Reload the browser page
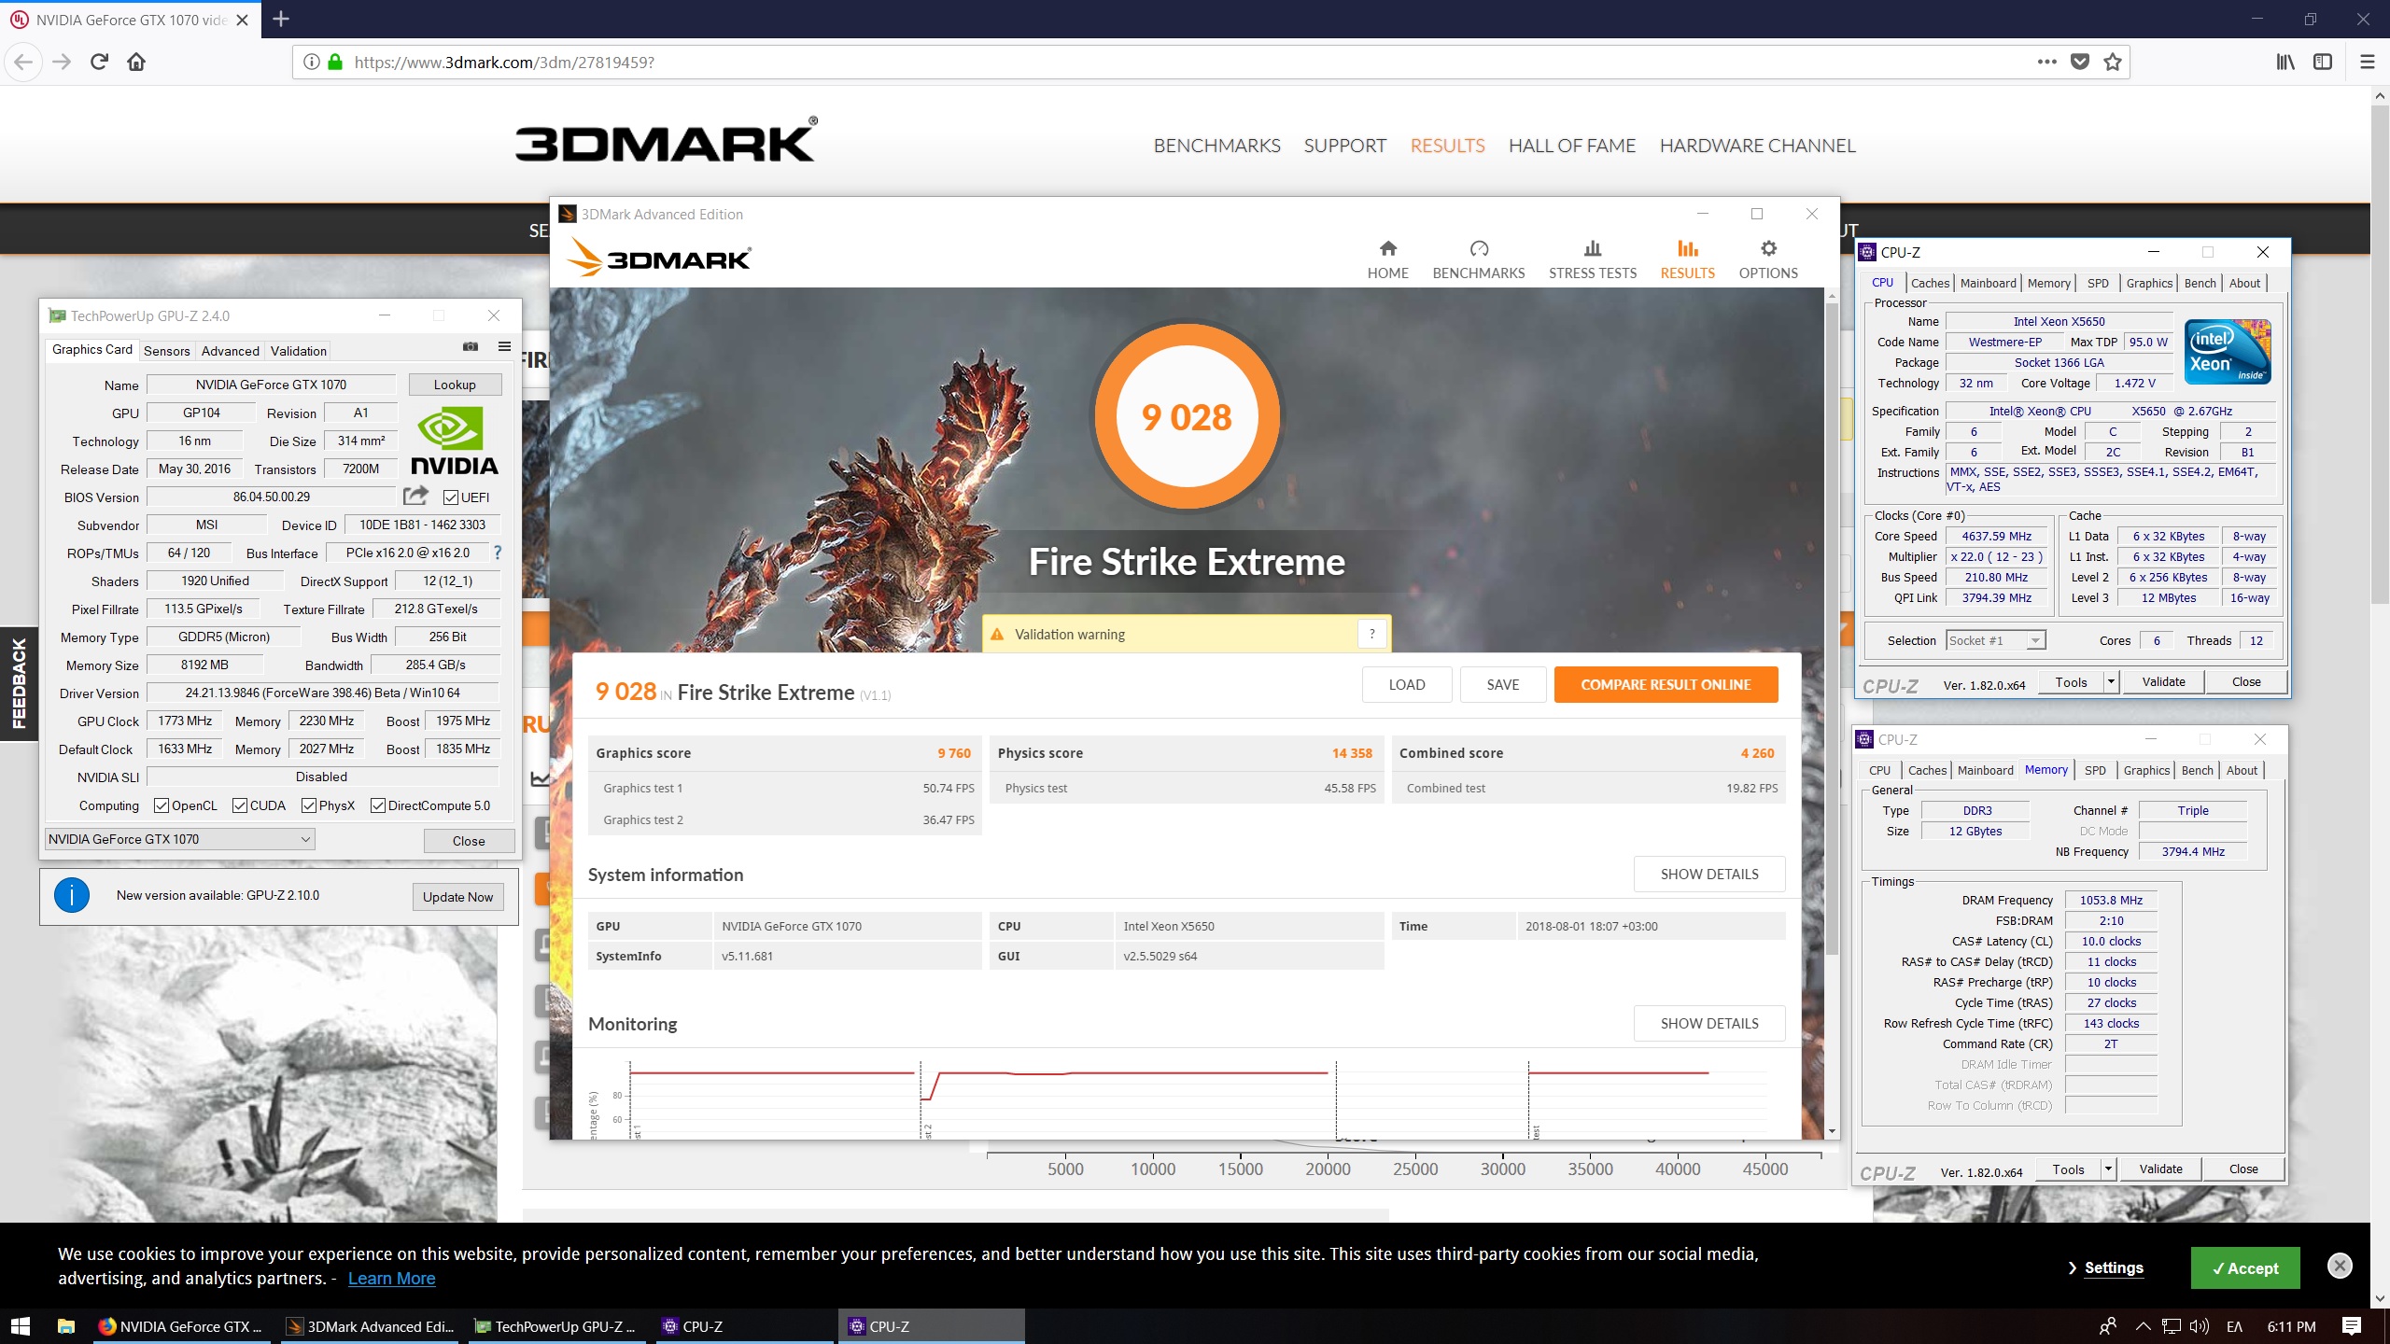The width and height of the screenshot is (2390, 1344). [99, 62]
